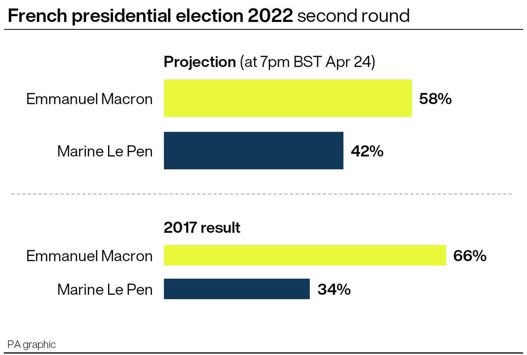Click the solid rule beneath the title
The height and width of the screenshot is (355, 527).
[263, 30]
